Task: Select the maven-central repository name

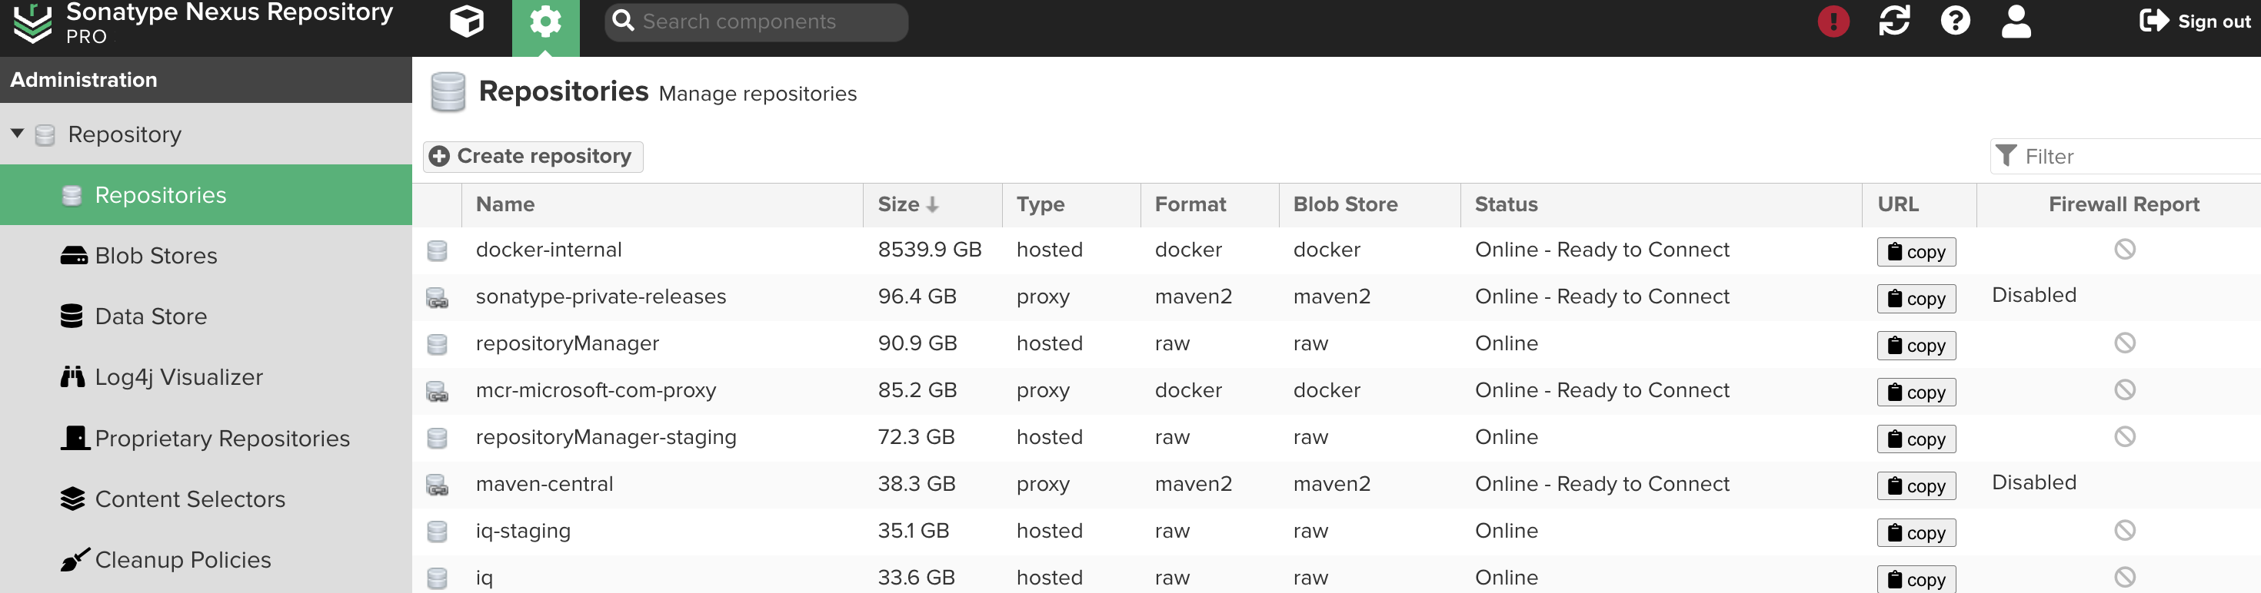Action: tap(544, 484)
